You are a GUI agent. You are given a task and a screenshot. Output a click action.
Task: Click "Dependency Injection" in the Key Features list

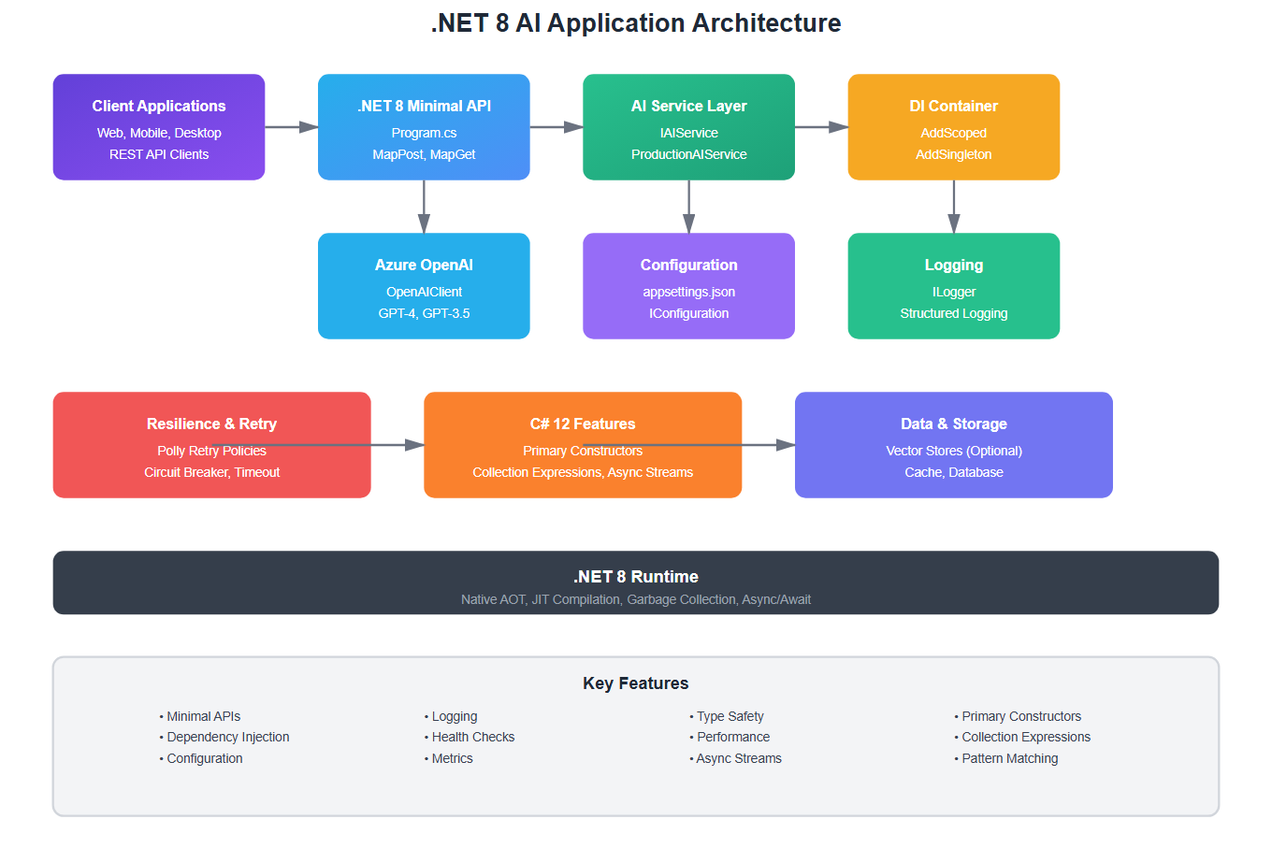[x=227, y=737]
